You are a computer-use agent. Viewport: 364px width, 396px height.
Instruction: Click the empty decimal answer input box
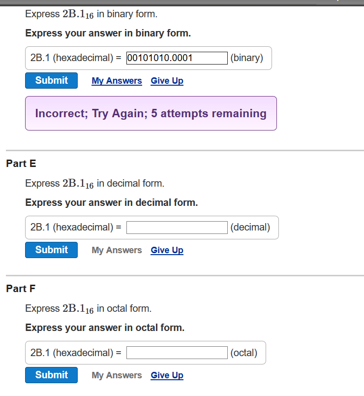[x=177, y=227]
